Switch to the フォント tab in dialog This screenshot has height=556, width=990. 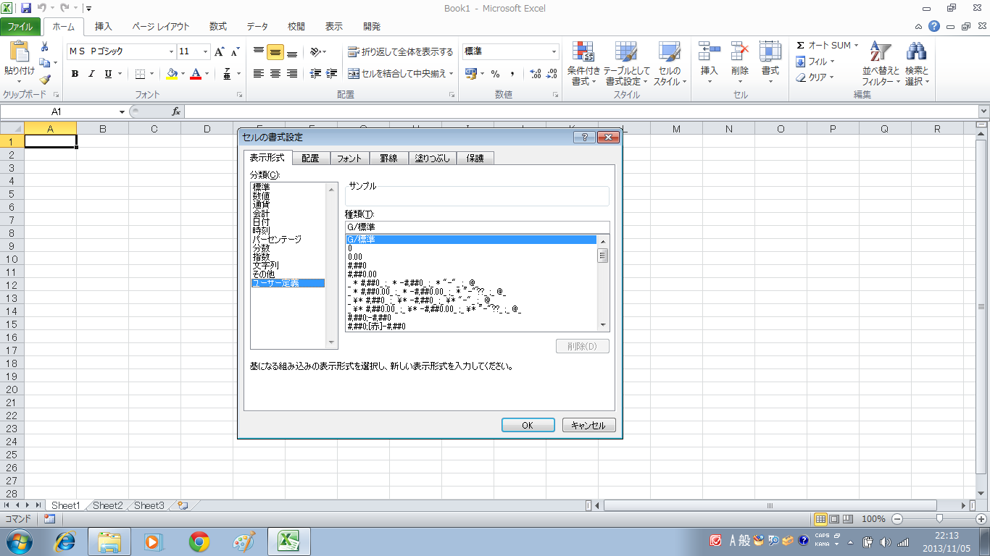click(x=349, y=158)
